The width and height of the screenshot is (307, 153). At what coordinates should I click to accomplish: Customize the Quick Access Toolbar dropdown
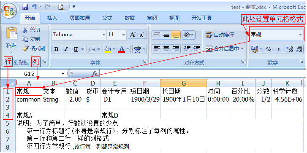(73, 7)
